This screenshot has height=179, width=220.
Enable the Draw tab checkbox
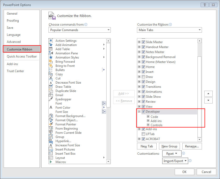click(x=143, y=77)
